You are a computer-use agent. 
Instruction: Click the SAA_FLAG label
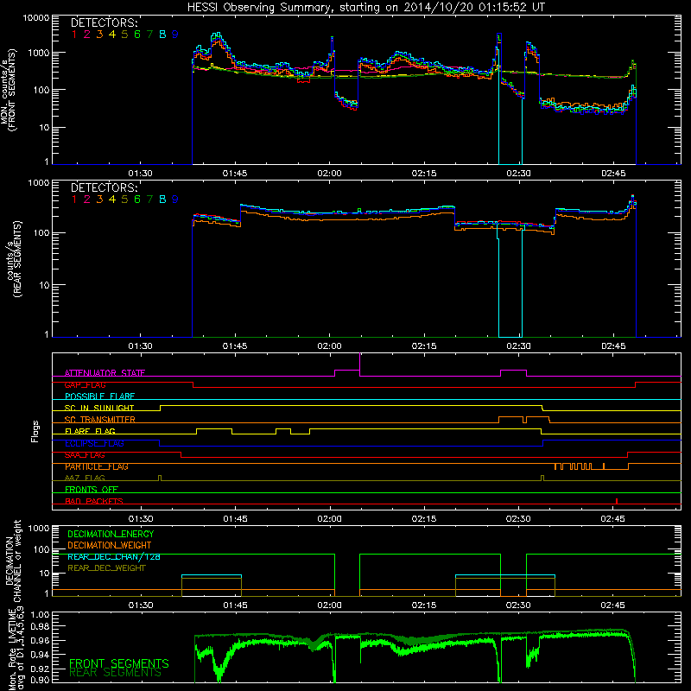pos(85,455)
